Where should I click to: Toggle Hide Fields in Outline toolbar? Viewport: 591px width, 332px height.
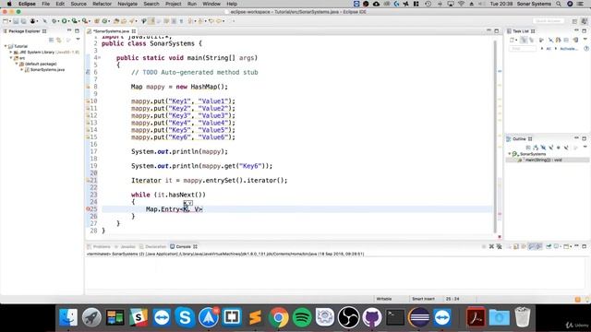click(543, 148)
